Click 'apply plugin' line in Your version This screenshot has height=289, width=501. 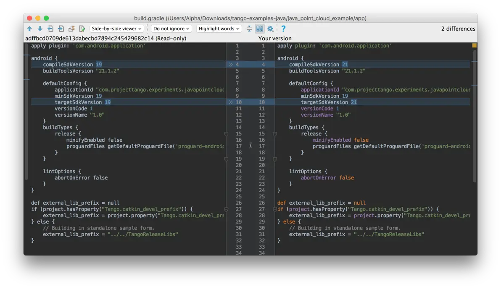click(335, 46)
